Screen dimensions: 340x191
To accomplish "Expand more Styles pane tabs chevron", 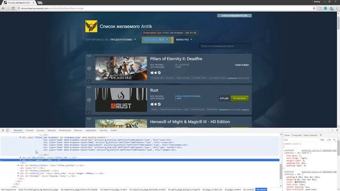I will click(321, 135).
